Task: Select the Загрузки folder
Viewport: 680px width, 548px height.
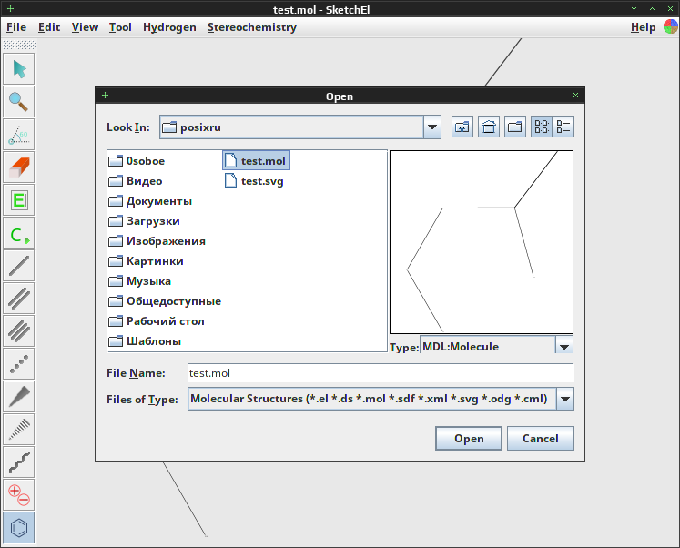Action: (x=145, y=220)
